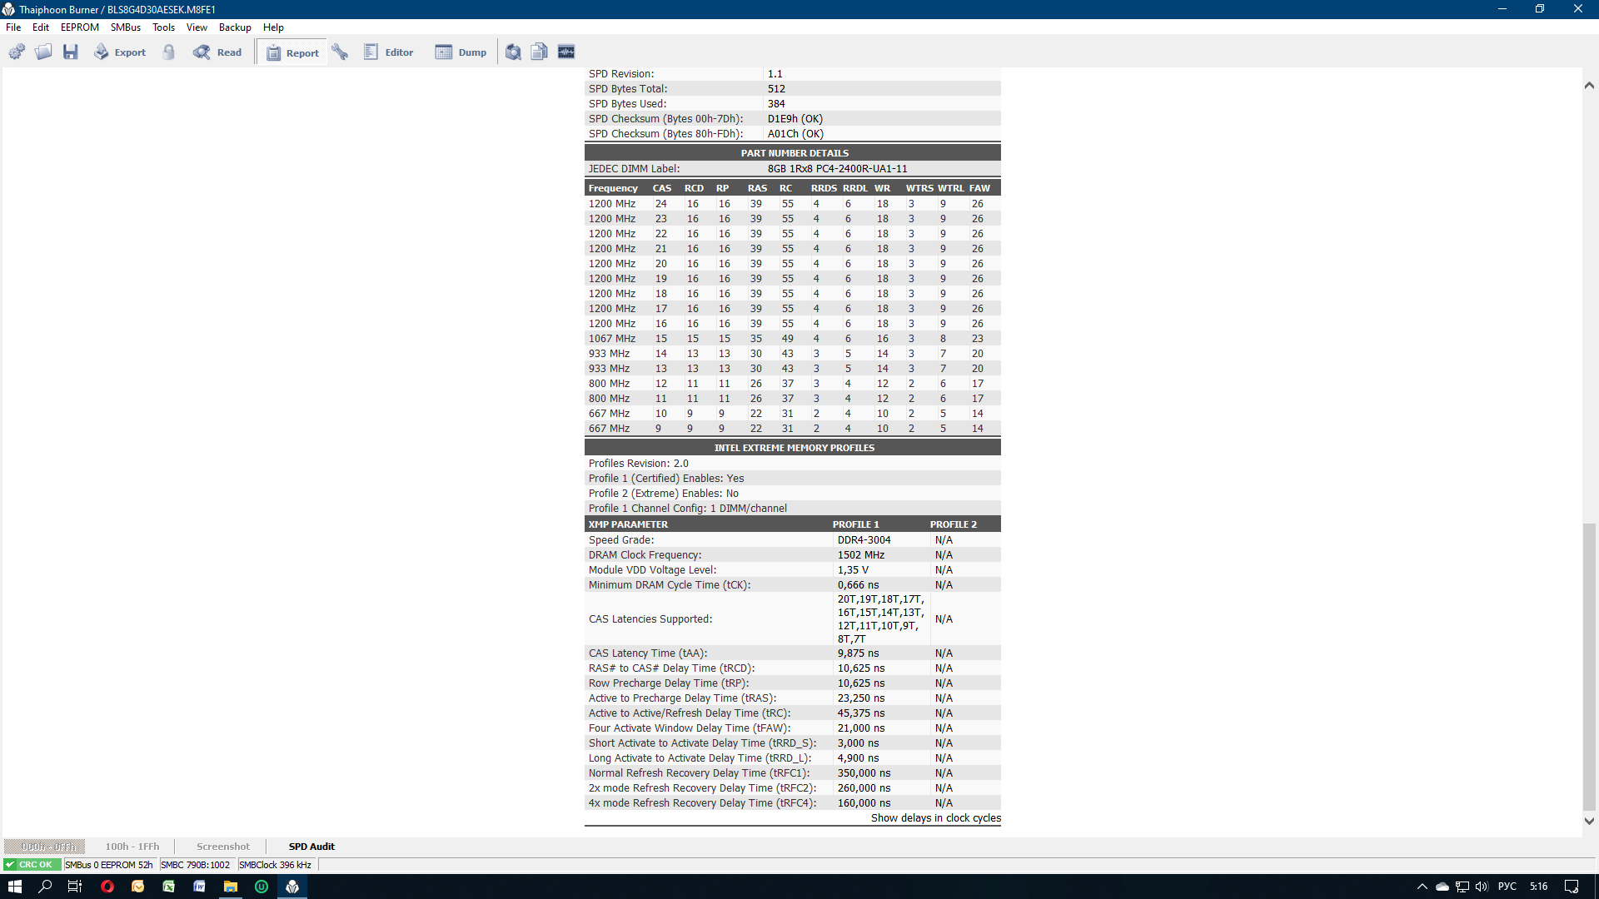
Task: Switch to the Dump view
Action: click(461, 52)
